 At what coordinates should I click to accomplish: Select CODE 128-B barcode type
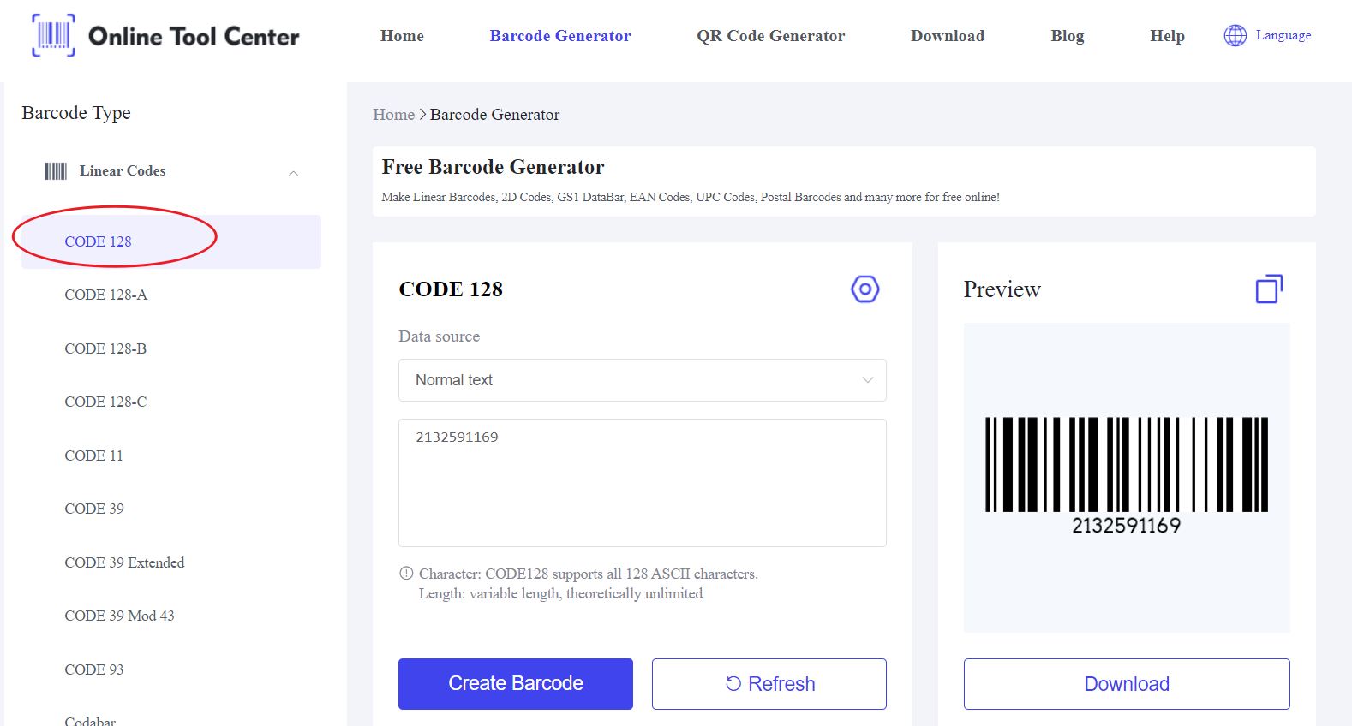pyautogui.click(x=105, y=348)
